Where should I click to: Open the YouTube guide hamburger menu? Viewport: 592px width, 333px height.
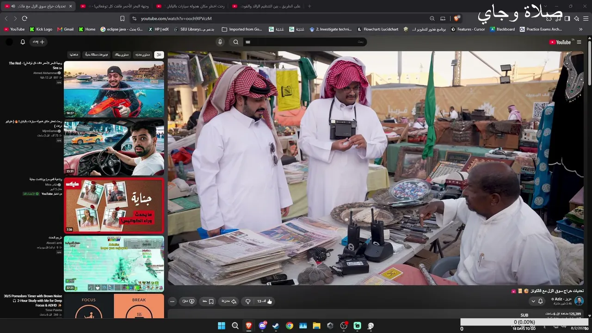coord(579,42)
